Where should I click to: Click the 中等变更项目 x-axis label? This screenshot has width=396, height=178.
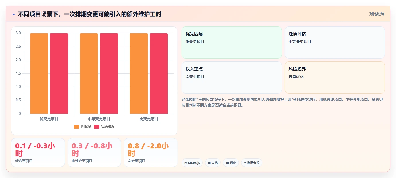point(99,119)
